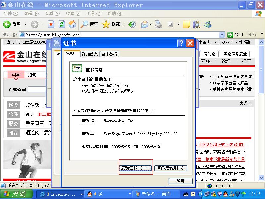The height and width of the screenshot is (199, 265).
Task: Click the 爱词霸 page tab
Action: (209, 54)
